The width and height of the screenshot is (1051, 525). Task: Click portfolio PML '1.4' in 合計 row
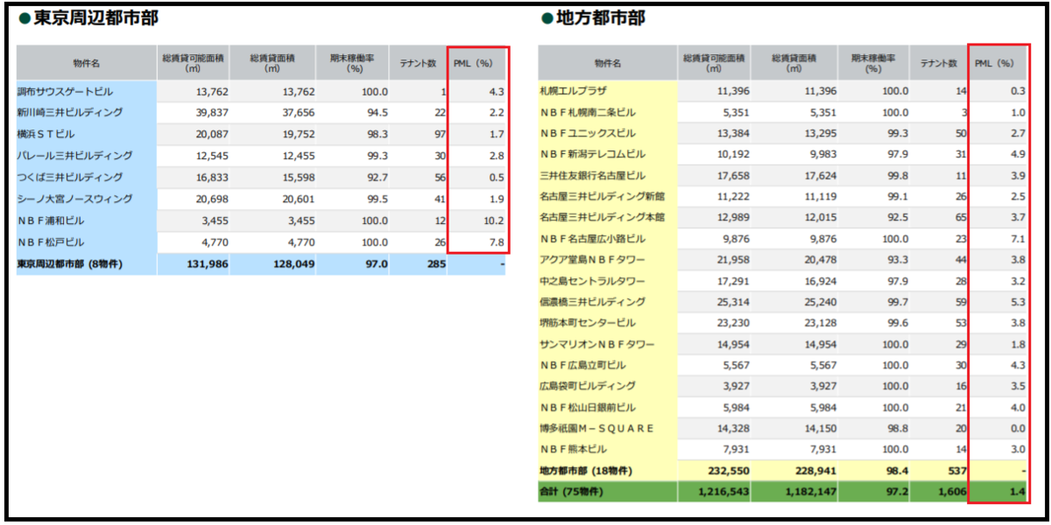click(1018, 492)
